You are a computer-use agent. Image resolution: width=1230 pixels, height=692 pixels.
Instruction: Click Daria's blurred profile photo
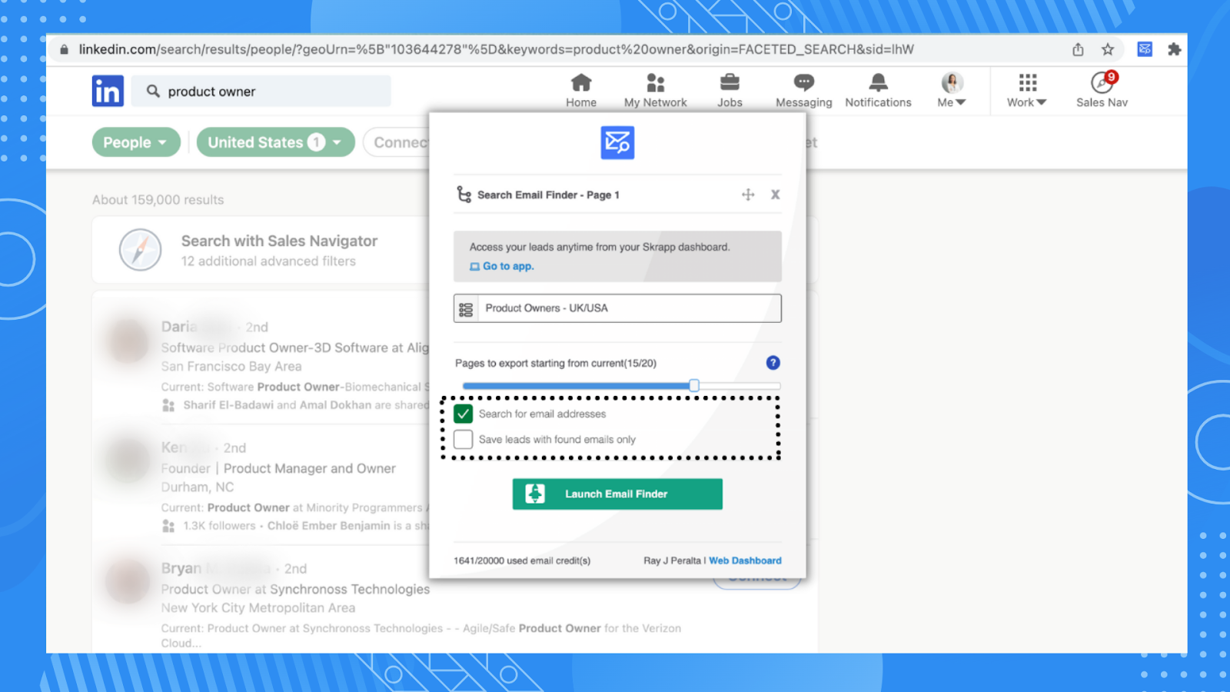128,341
